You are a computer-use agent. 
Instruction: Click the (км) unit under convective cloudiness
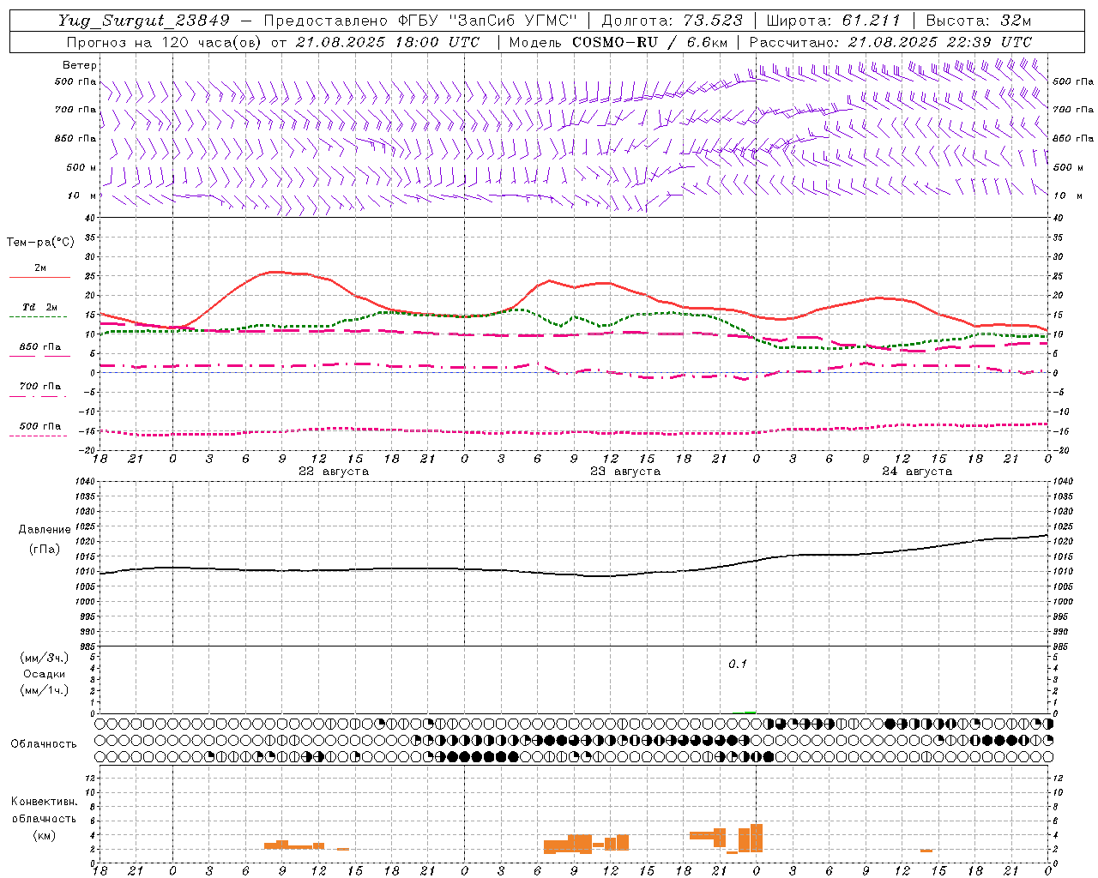click(44, 835)
